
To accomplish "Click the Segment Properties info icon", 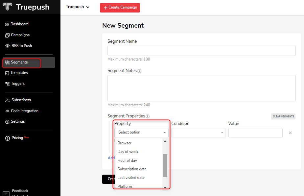I will coord(148,116).
